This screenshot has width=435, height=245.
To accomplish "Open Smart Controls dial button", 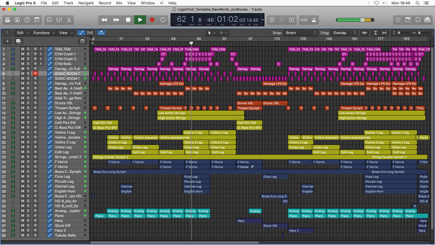I will pyautogui.click(x=49, y=20).
